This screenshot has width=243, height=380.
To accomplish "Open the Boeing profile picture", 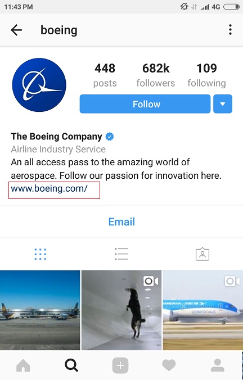I will (39, 85).
